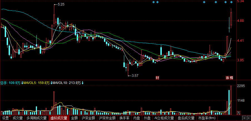Select the 沪深京金额 tab

(x=107, y=118)
